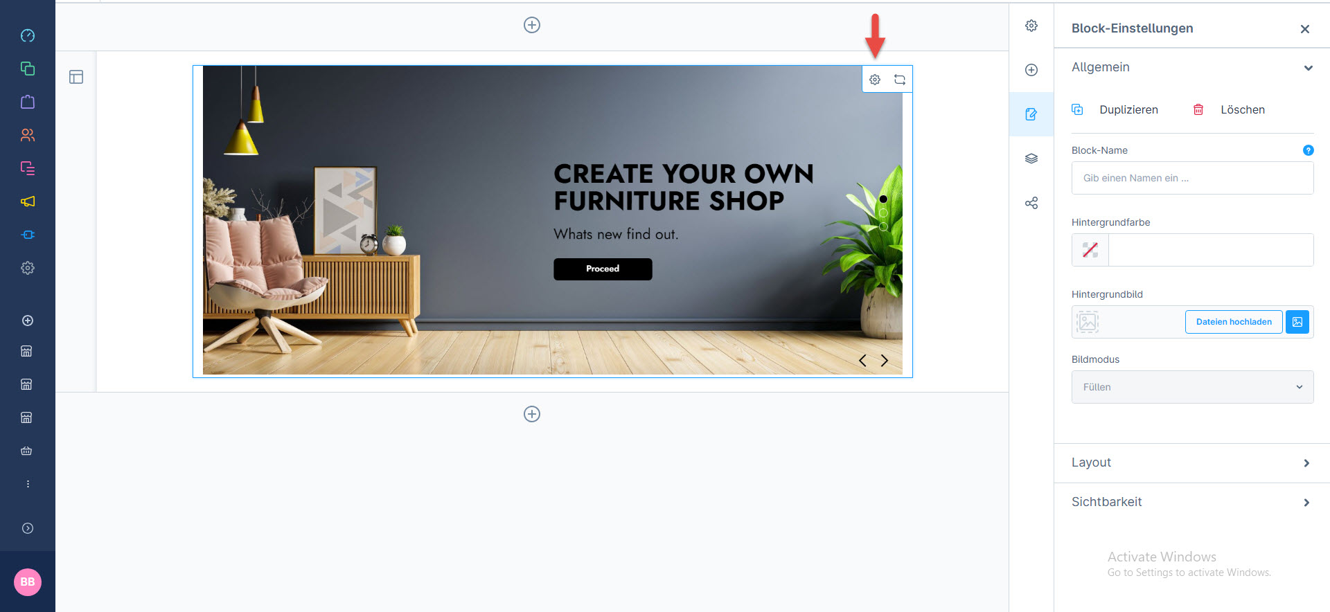Click the layers icon in right toolbar
Screen dimensions: 1330x612
click(x=1031, y=159)
